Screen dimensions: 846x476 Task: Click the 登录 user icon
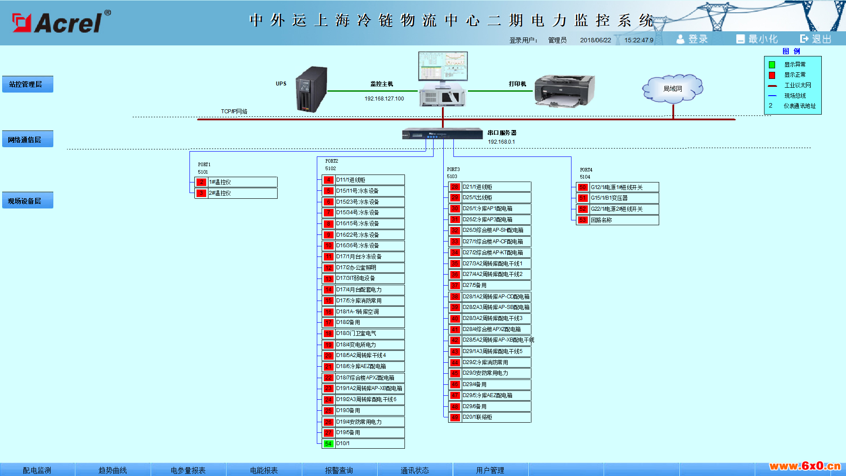pos(680,39)
